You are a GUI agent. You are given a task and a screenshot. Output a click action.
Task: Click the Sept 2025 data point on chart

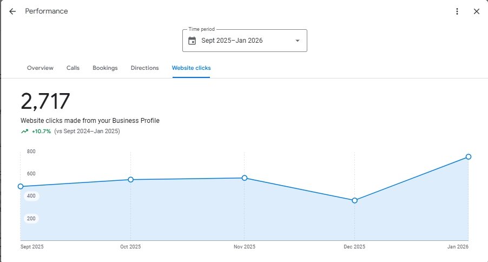21,186
